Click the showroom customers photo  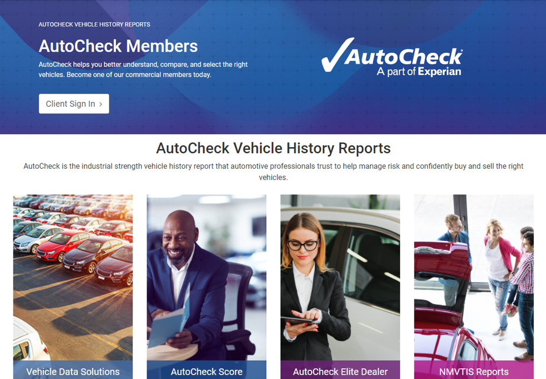[474, 278]
